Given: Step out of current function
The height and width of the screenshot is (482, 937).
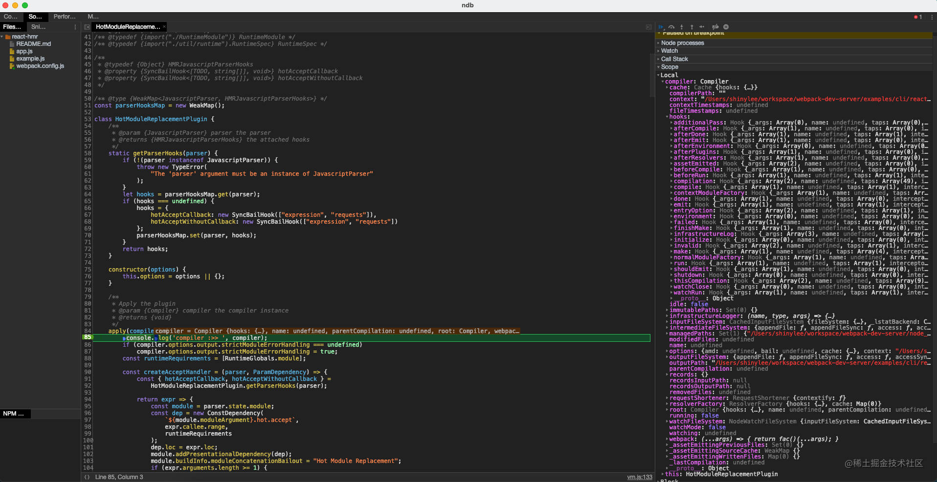Looking at the screenshot, I should pyautogui.click(x=692, y=27).
